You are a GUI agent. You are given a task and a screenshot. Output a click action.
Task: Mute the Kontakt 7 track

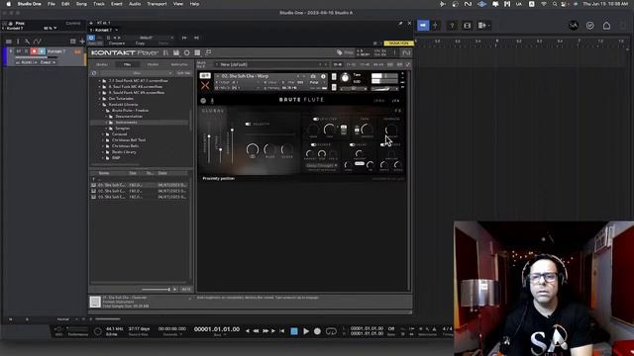click(18, 51)
